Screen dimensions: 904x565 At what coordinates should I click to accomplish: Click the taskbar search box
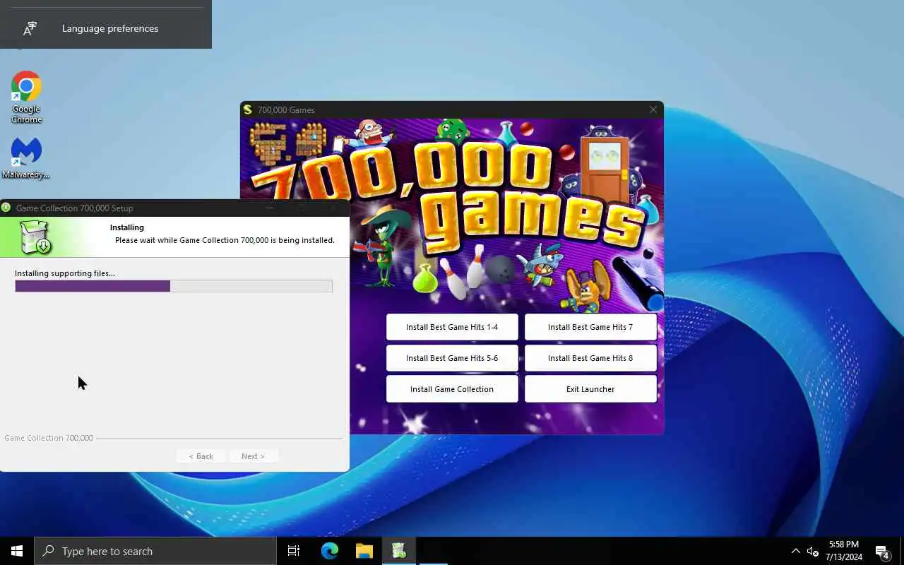click(x=155, y=551)
